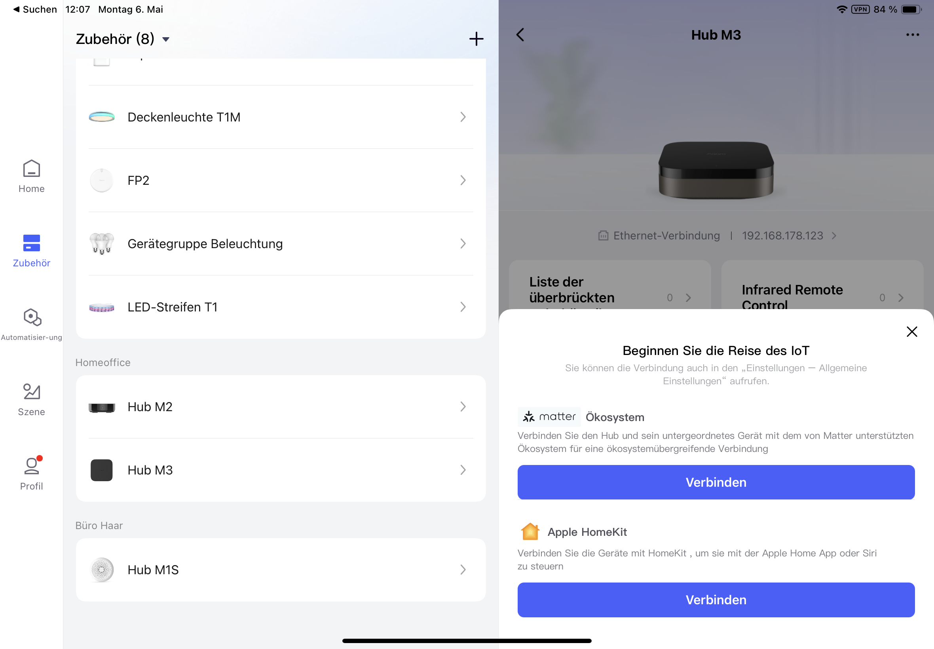The width and height of the screenshot is (934, 649).
Task: Connect Matter ecosystem via Verbinden button
Action: 716,482
